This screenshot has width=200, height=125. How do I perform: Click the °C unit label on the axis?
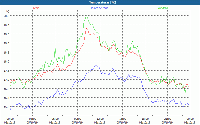8,11
